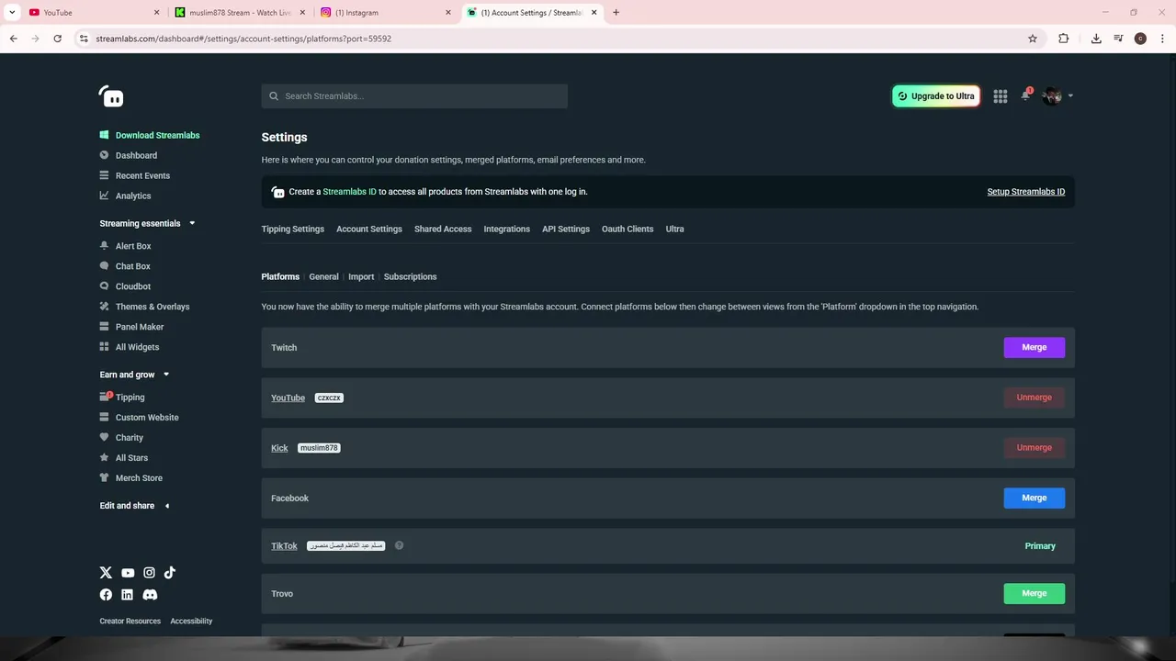Open Oauth Clients tab
Image resolution: width=1176 pixels, height=661 pixels.
click(x=628, y=229)
